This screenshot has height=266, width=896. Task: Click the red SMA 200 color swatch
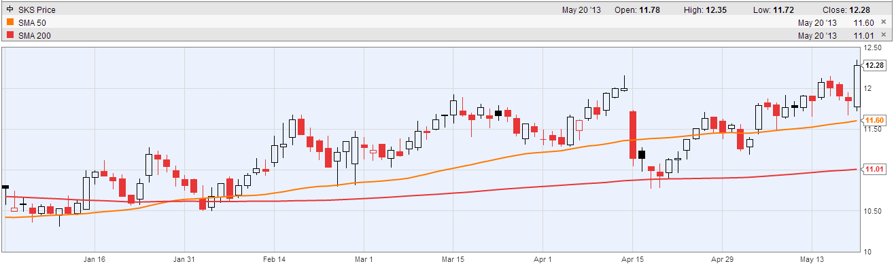tap(10, 35)
